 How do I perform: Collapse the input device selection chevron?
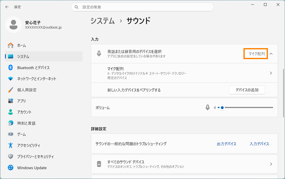pos(271,54)
